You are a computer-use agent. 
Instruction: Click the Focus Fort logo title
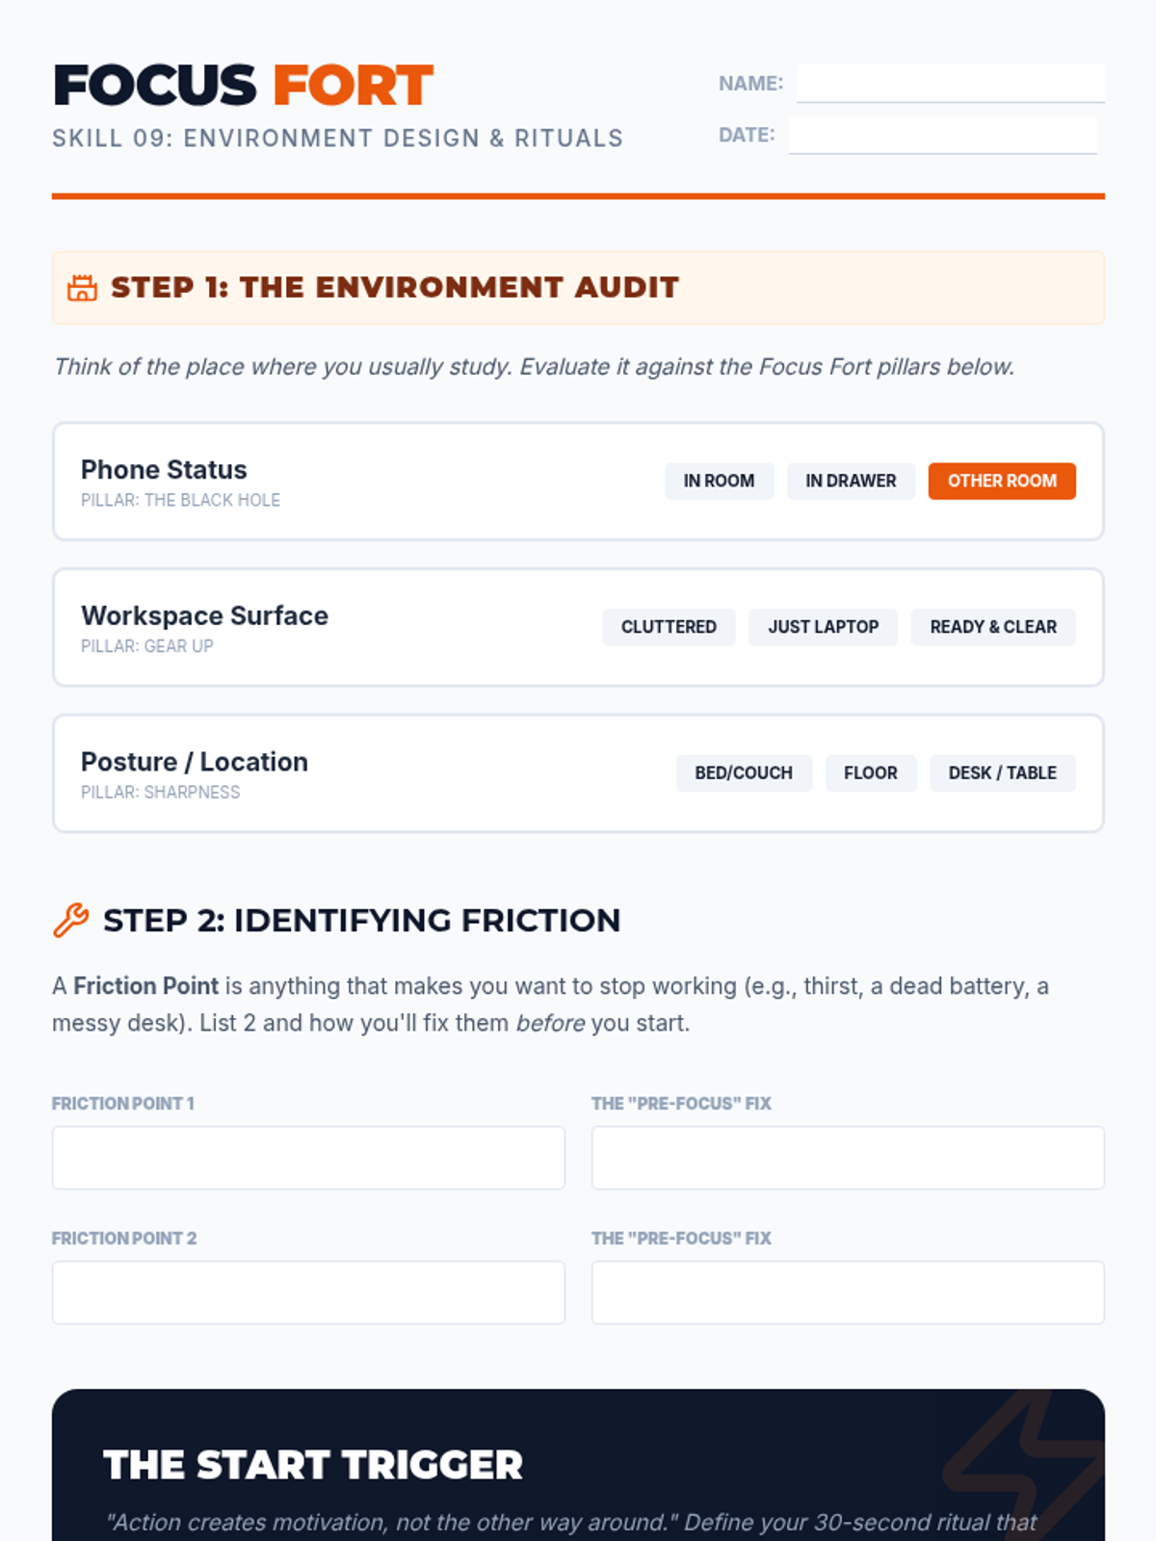pyautogui.click(x=243, y=85)
